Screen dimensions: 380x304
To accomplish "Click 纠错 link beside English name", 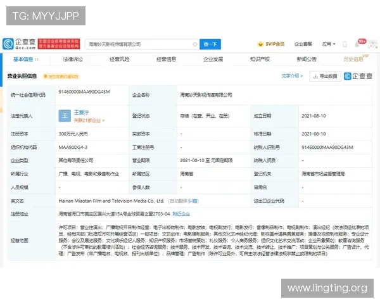I will tap(193, 201).
